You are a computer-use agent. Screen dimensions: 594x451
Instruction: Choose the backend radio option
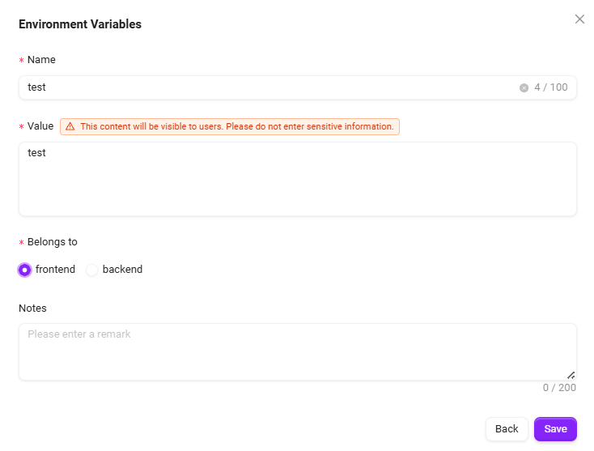coord(92,270)
